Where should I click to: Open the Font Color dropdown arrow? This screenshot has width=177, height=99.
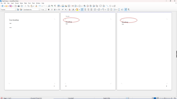[75, 10]
